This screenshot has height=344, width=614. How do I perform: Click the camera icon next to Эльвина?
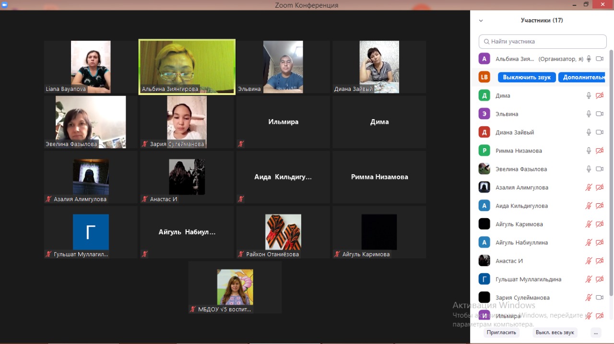(x=599, y=114)
